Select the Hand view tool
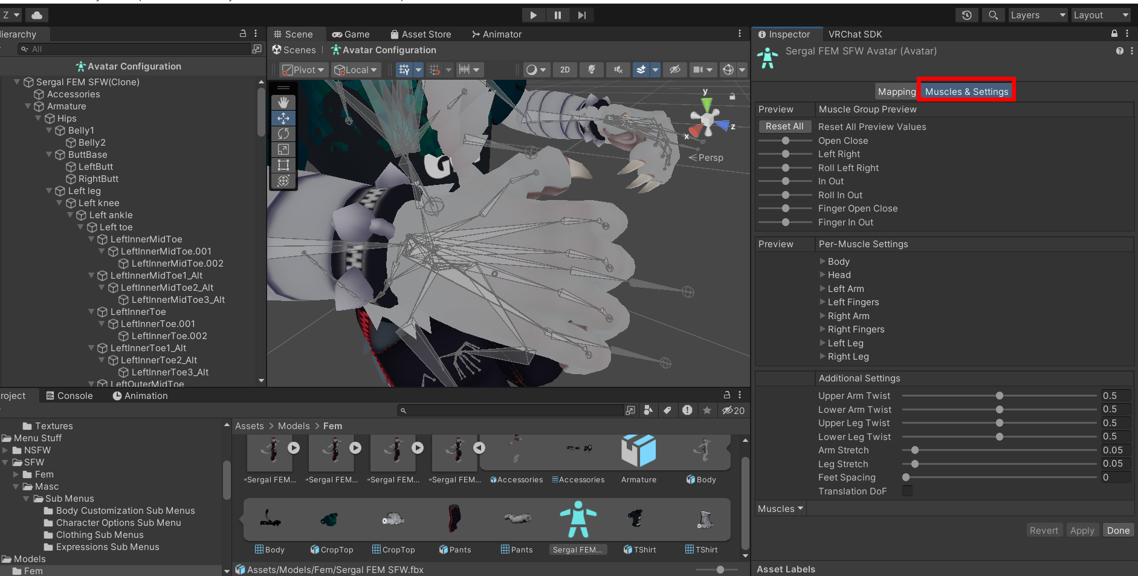Screen dimensions: 1138x576 click(283, 103)
